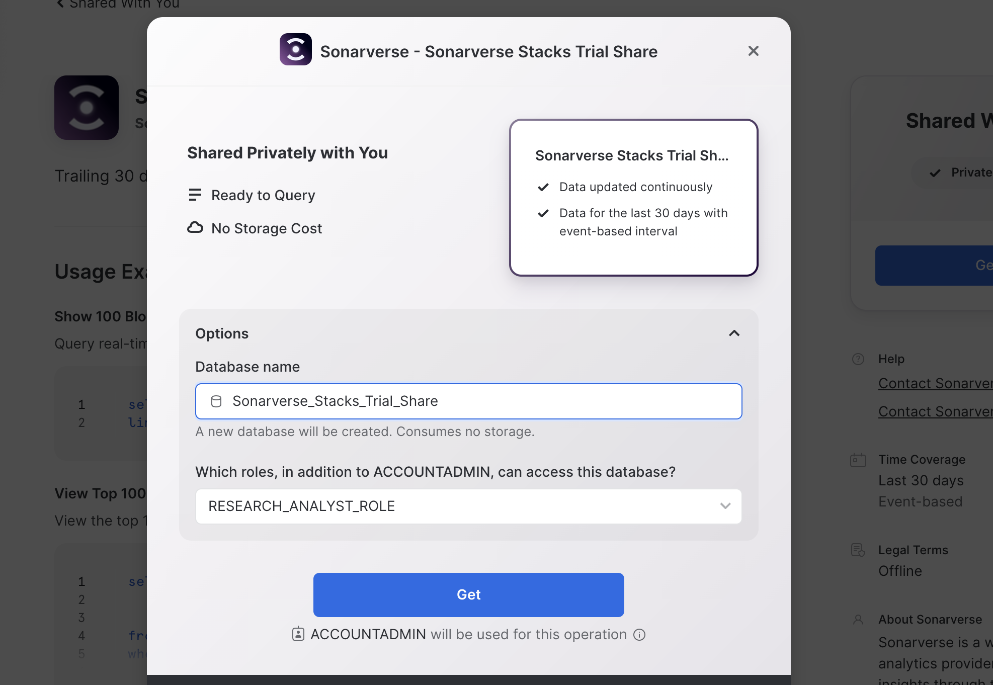This screenshot has height=685, width=993.
Task: Click the No Storage Cost cloud icon
Action: (195, 228)
